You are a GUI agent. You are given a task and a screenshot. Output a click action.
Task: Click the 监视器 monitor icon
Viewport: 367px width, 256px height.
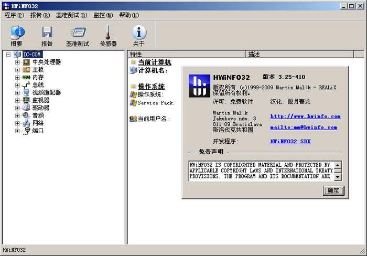click(26, 100)
